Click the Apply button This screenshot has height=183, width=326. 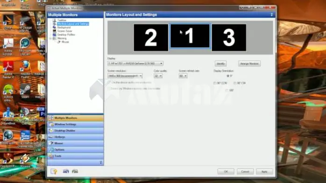(264, 172)
